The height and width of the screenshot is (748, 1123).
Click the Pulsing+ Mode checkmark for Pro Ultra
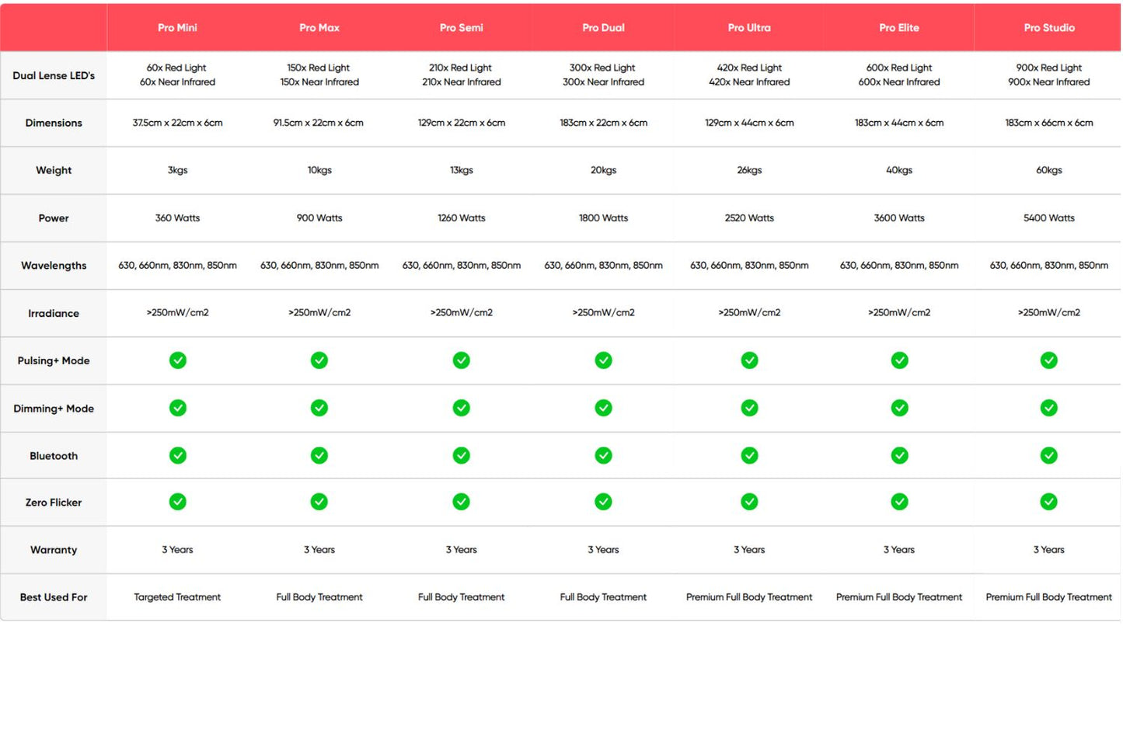748,360
